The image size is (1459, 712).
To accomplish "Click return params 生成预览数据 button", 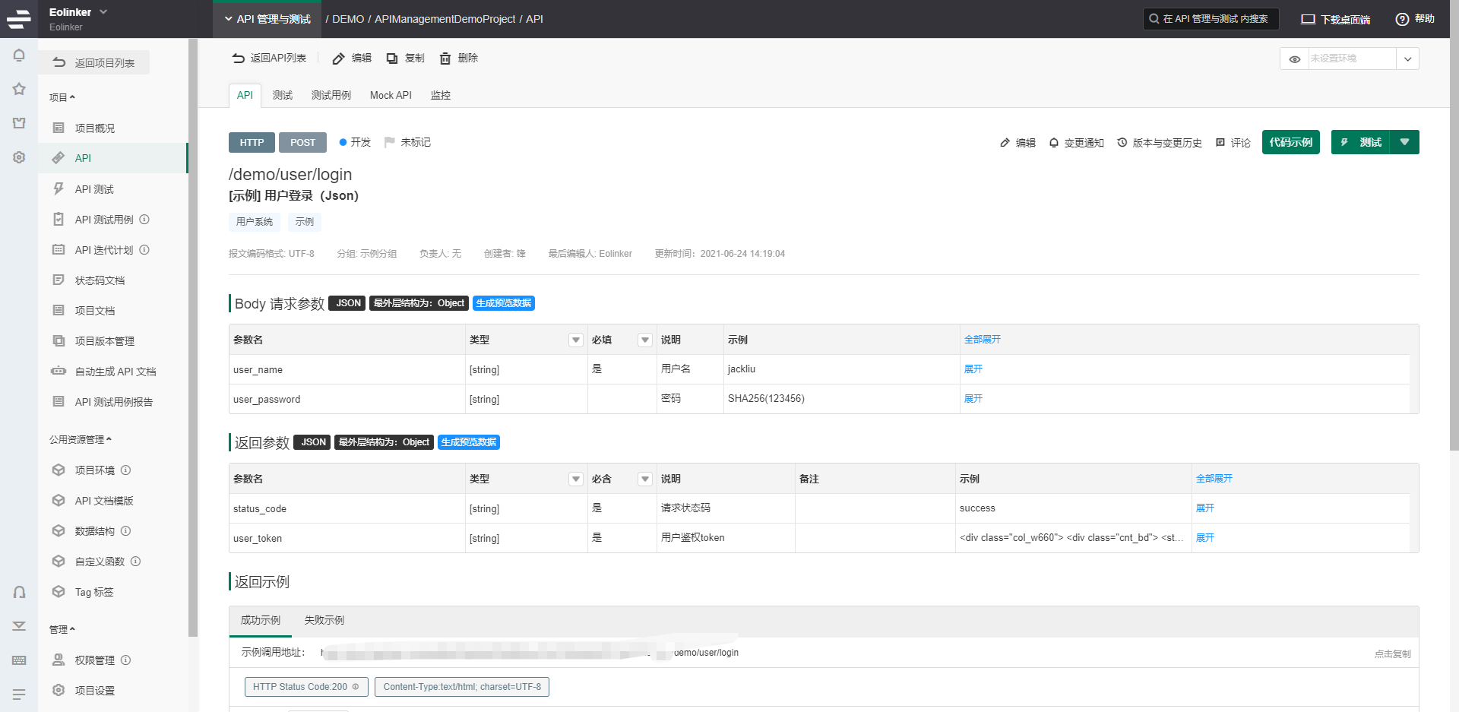I will coord(469,442).
